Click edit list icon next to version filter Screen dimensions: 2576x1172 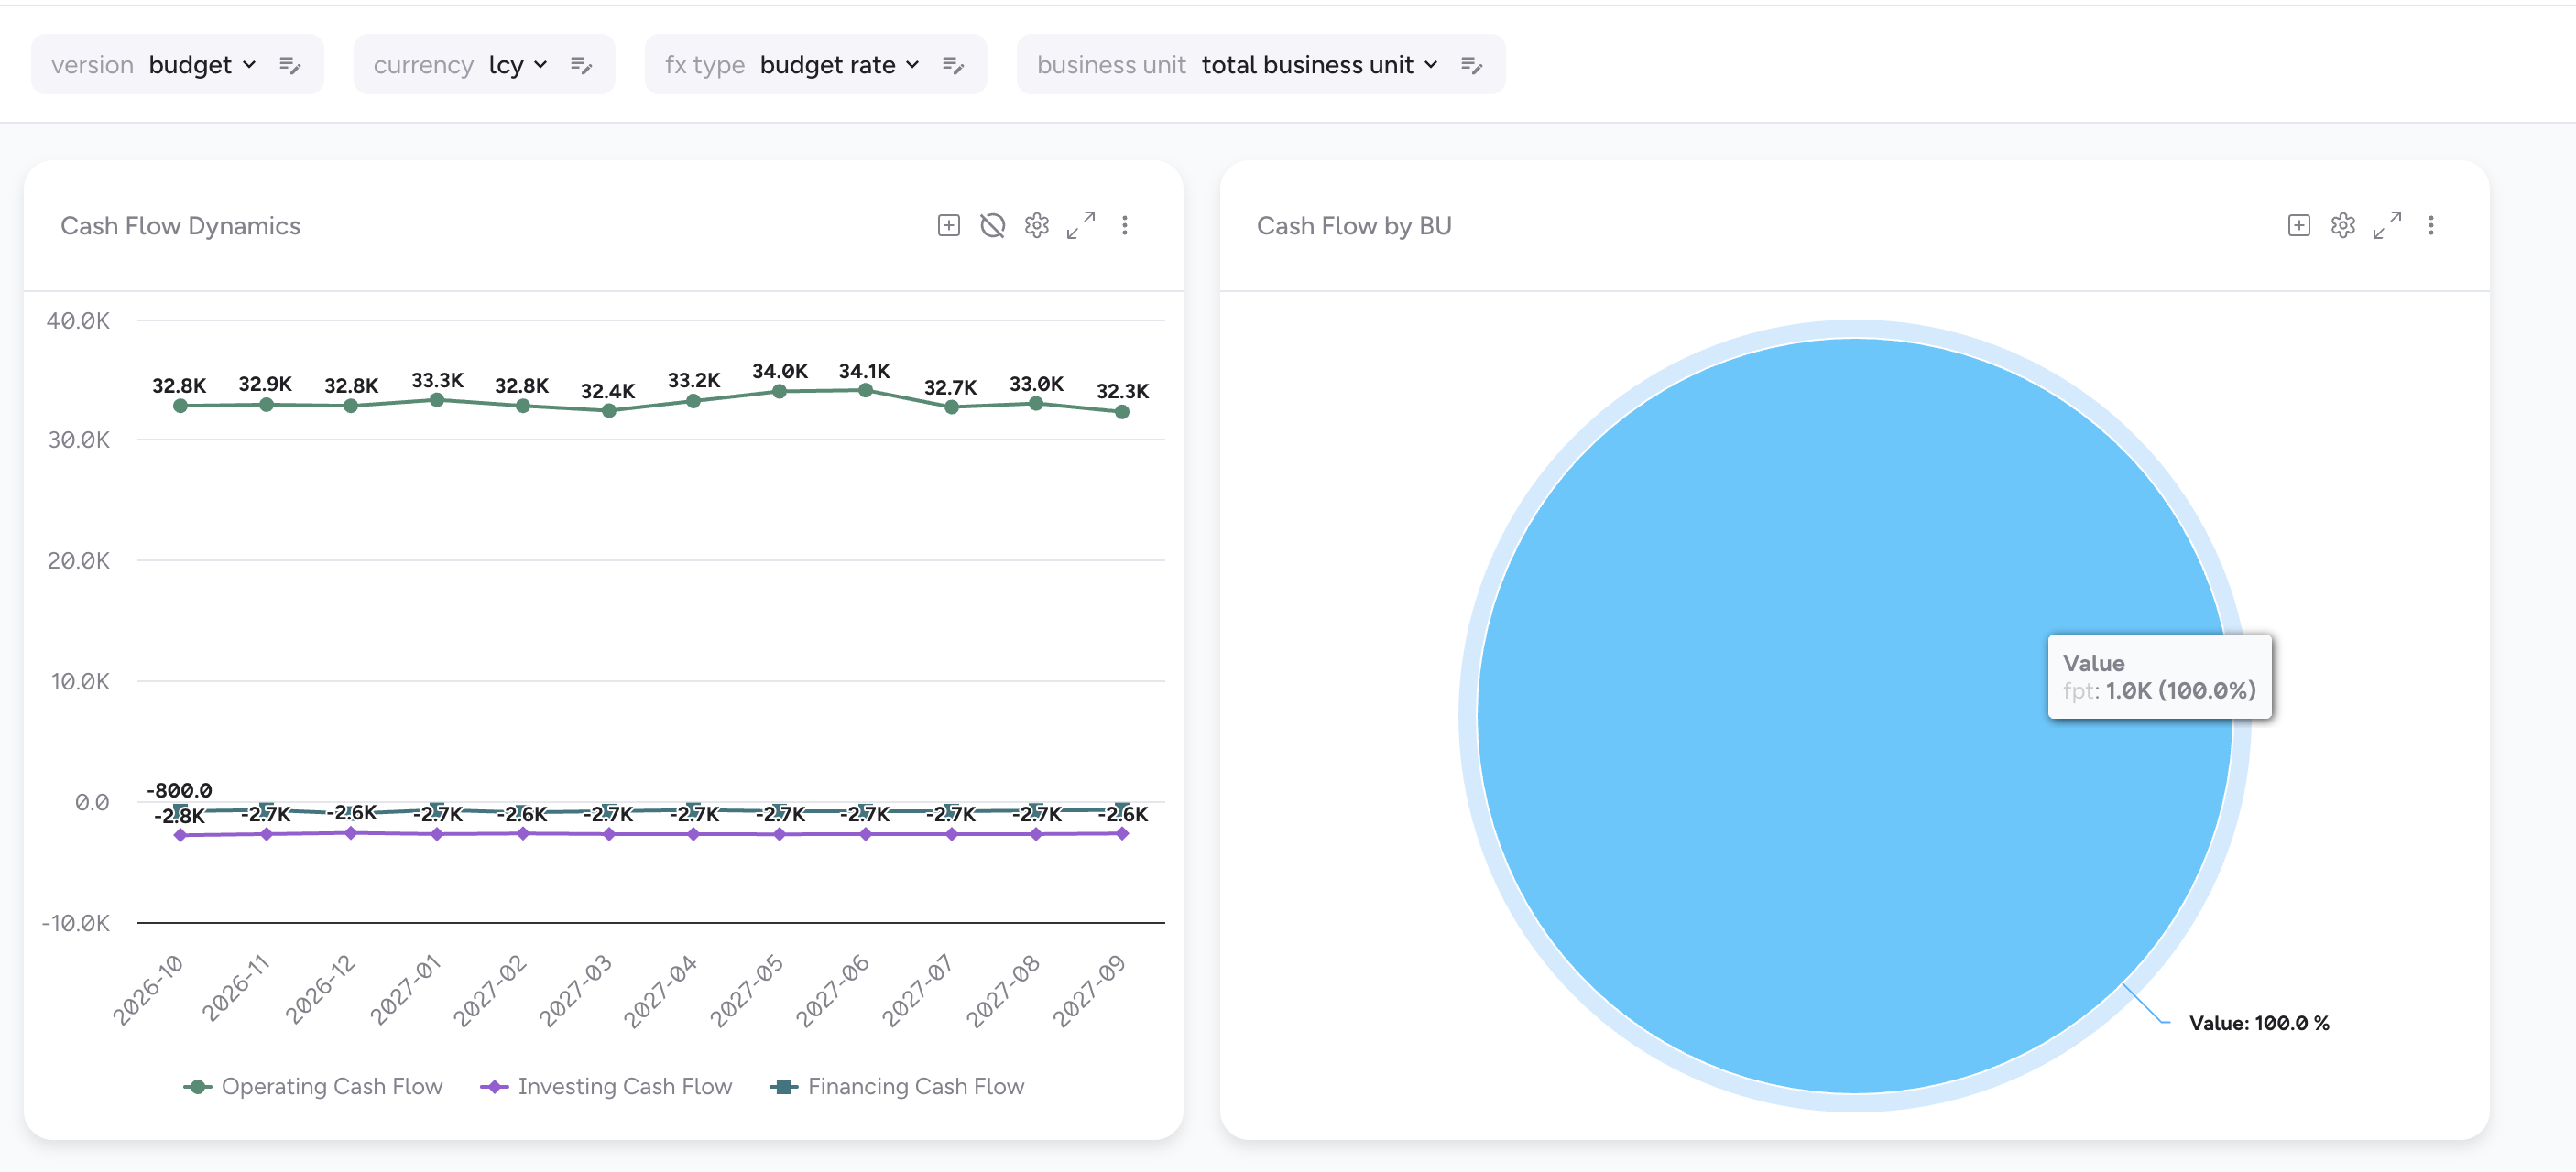point(290,65)
